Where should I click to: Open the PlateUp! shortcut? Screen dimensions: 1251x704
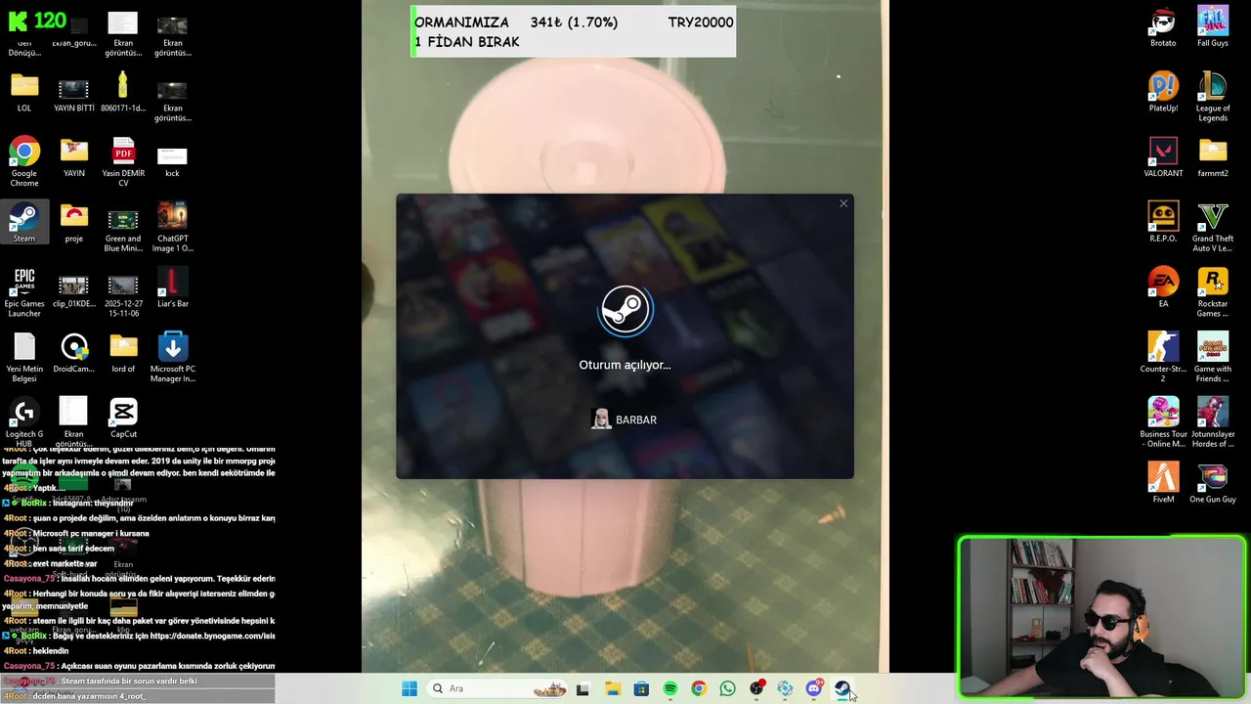click(1163, 93)
